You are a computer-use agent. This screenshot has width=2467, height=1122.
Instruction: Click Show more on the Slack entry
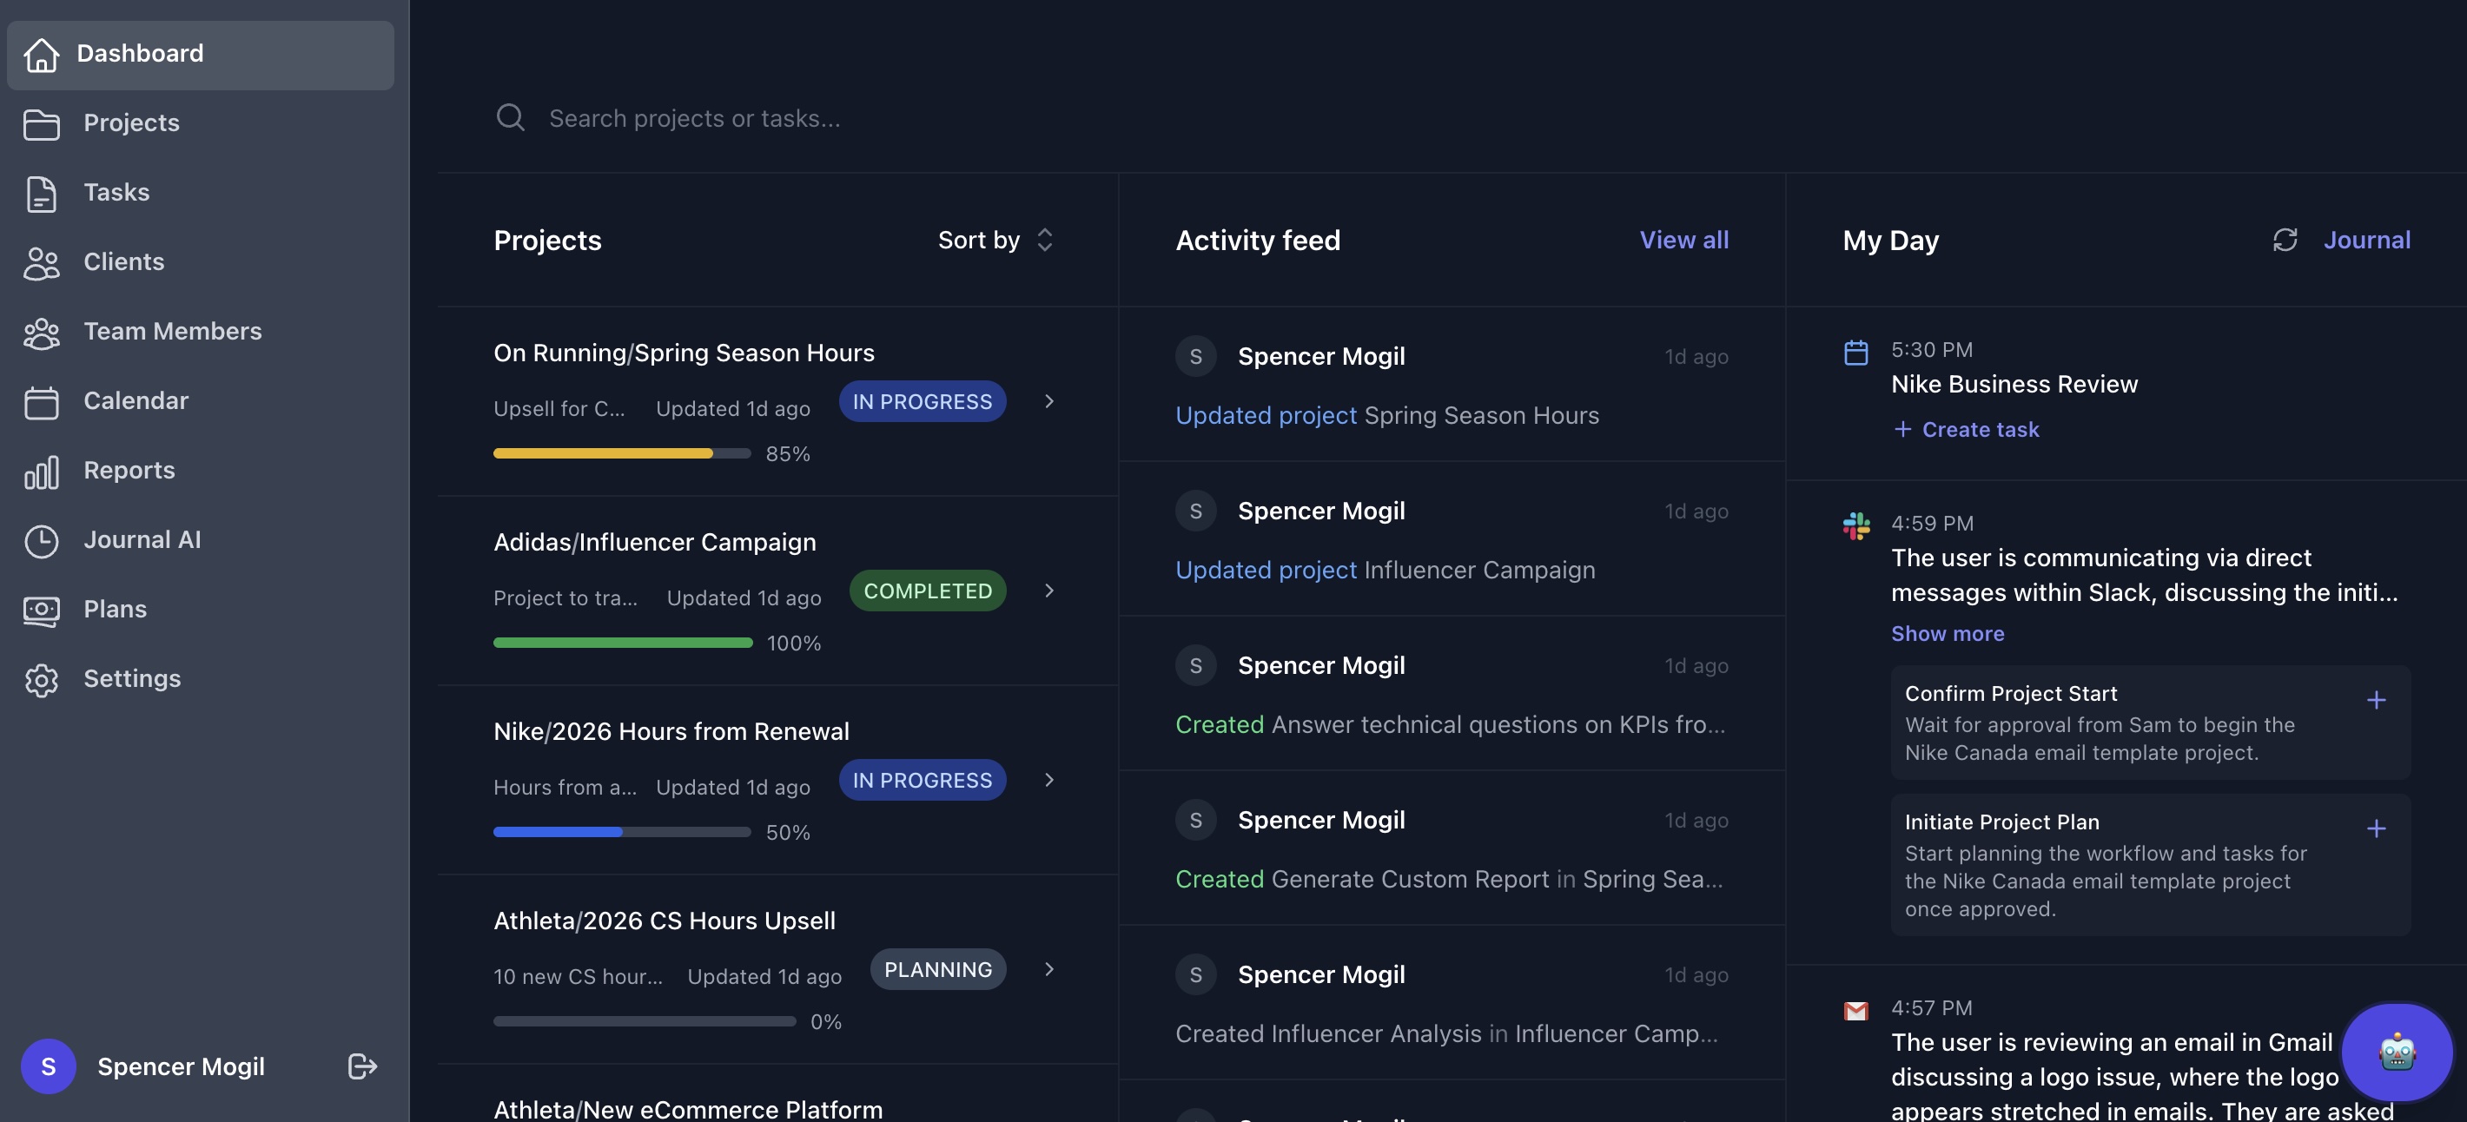(x=1947, y=634)
